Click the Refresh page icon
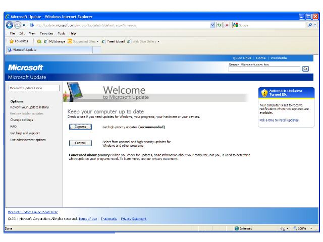323x242 pixels. click(219, 25)
